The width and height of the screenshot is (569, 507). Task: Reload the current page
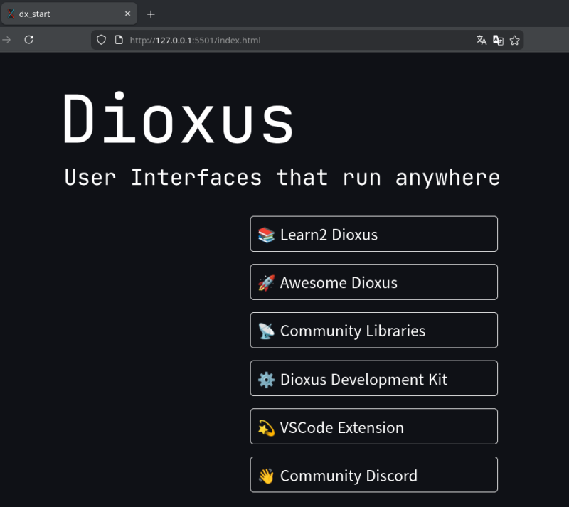(x=29, y=40)
